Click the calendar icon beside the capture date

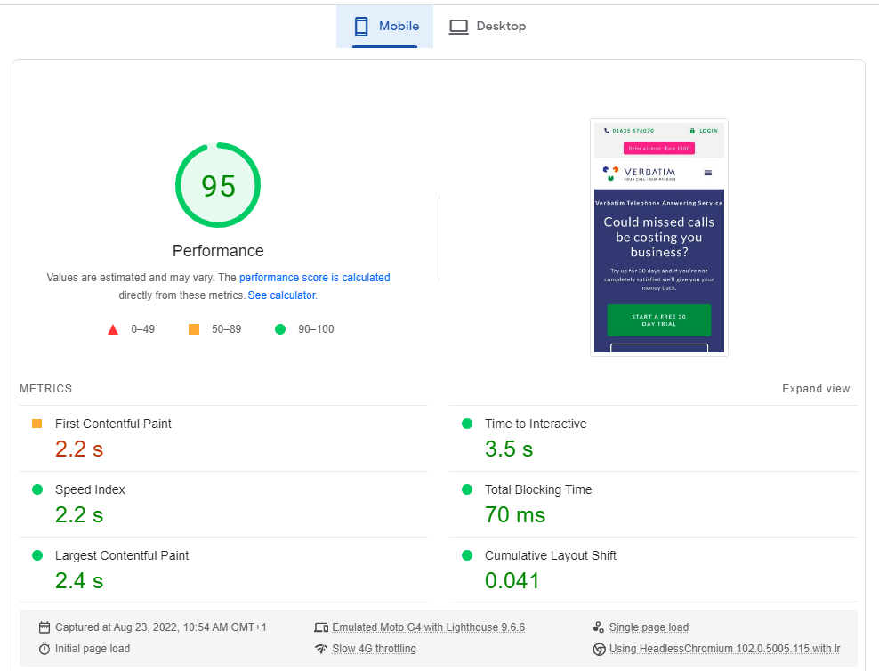click(x=45, y=627)
